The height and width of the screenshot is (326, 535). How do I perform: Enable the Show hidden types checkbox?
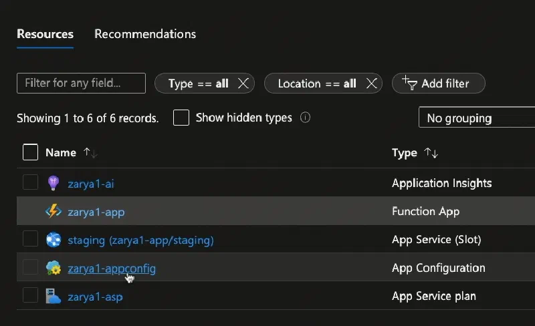point(181,118)
